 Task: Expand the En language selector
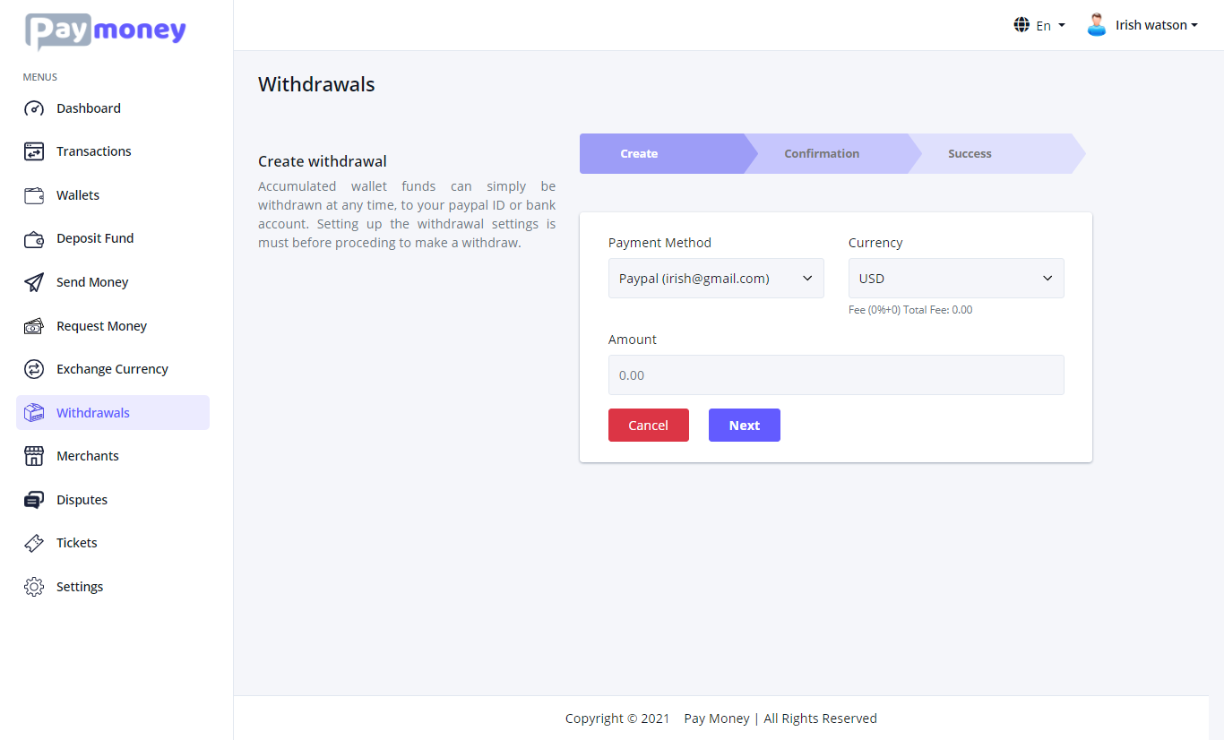click(1047, 25)
